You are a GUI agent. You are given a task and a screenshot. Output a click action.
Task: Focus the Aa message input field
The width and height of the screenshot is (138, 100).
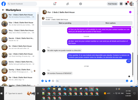(91, 81)
